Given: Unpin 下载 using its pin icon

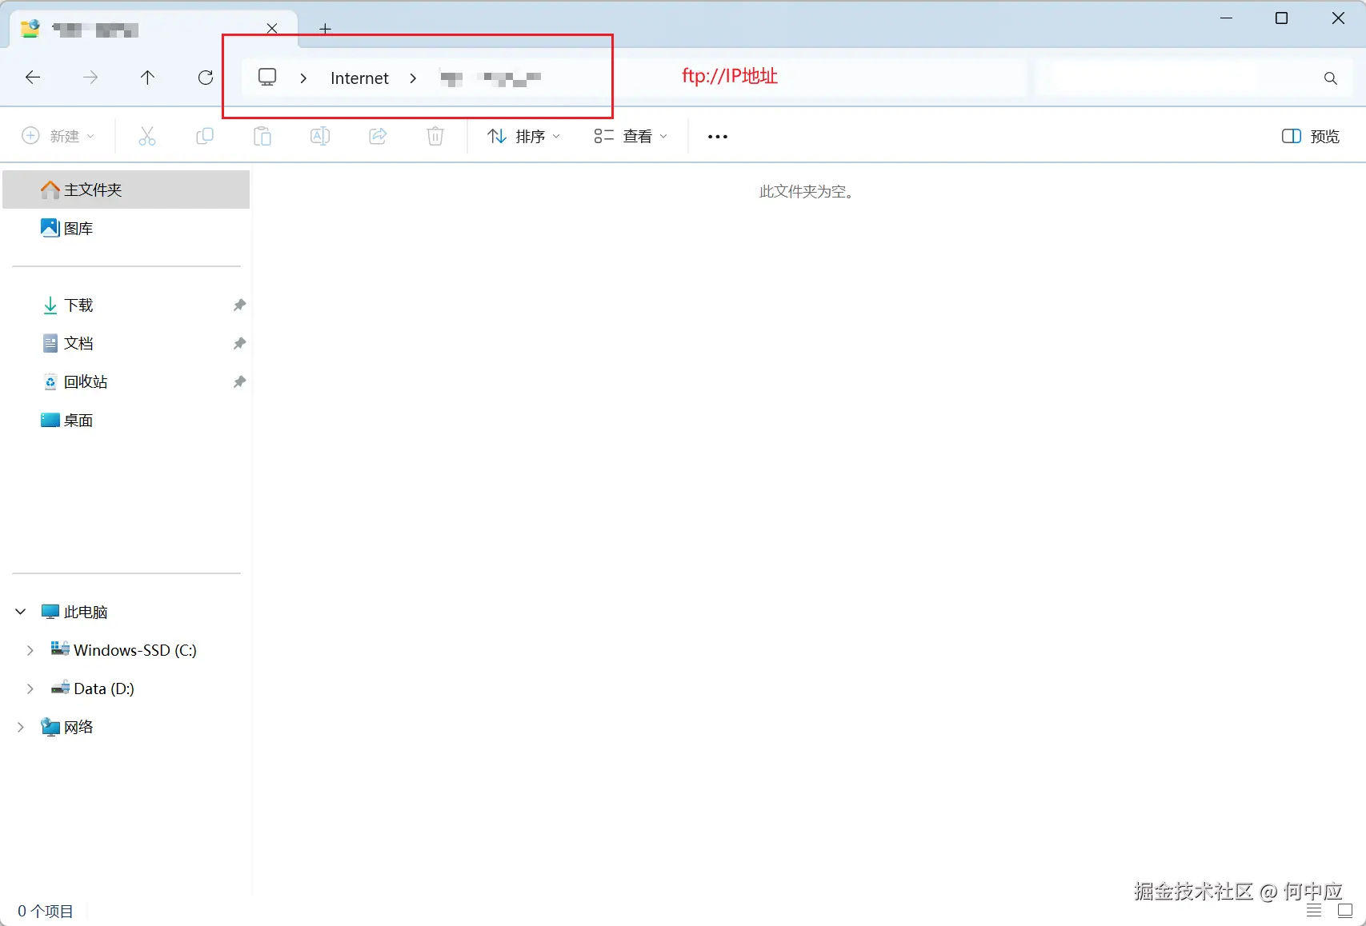Looking at the screenshot, I should tap(239, 305).
